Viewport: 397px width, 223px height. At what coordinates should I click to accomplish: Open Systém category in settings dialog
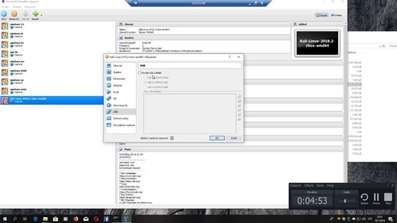point(121,72)
